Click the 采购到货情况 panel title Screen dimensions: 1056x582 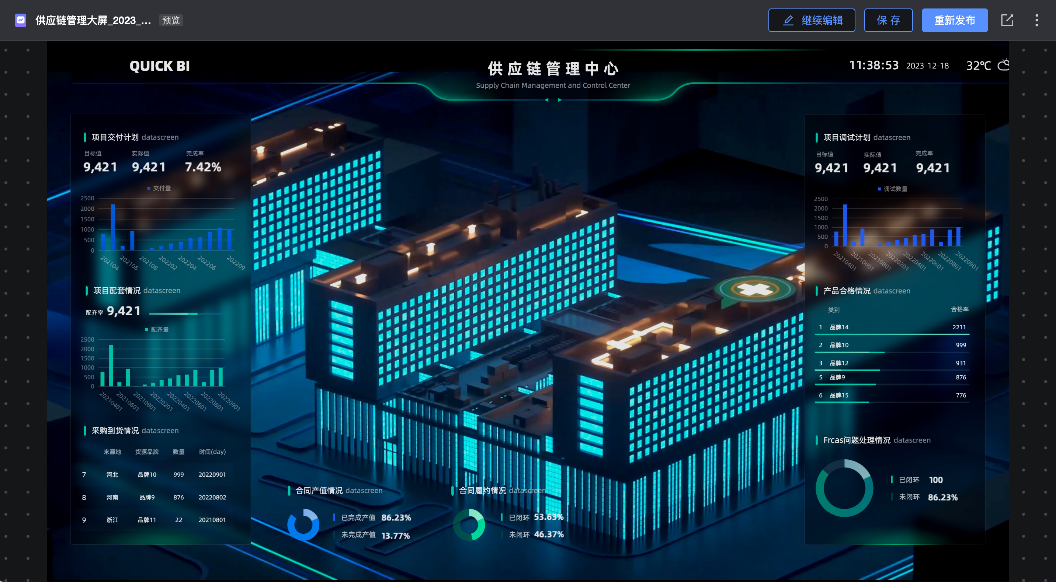tap(115, 431)
